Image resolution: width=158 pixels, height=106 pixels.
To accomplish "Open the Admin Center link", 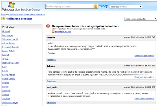I will coord(9,43).
